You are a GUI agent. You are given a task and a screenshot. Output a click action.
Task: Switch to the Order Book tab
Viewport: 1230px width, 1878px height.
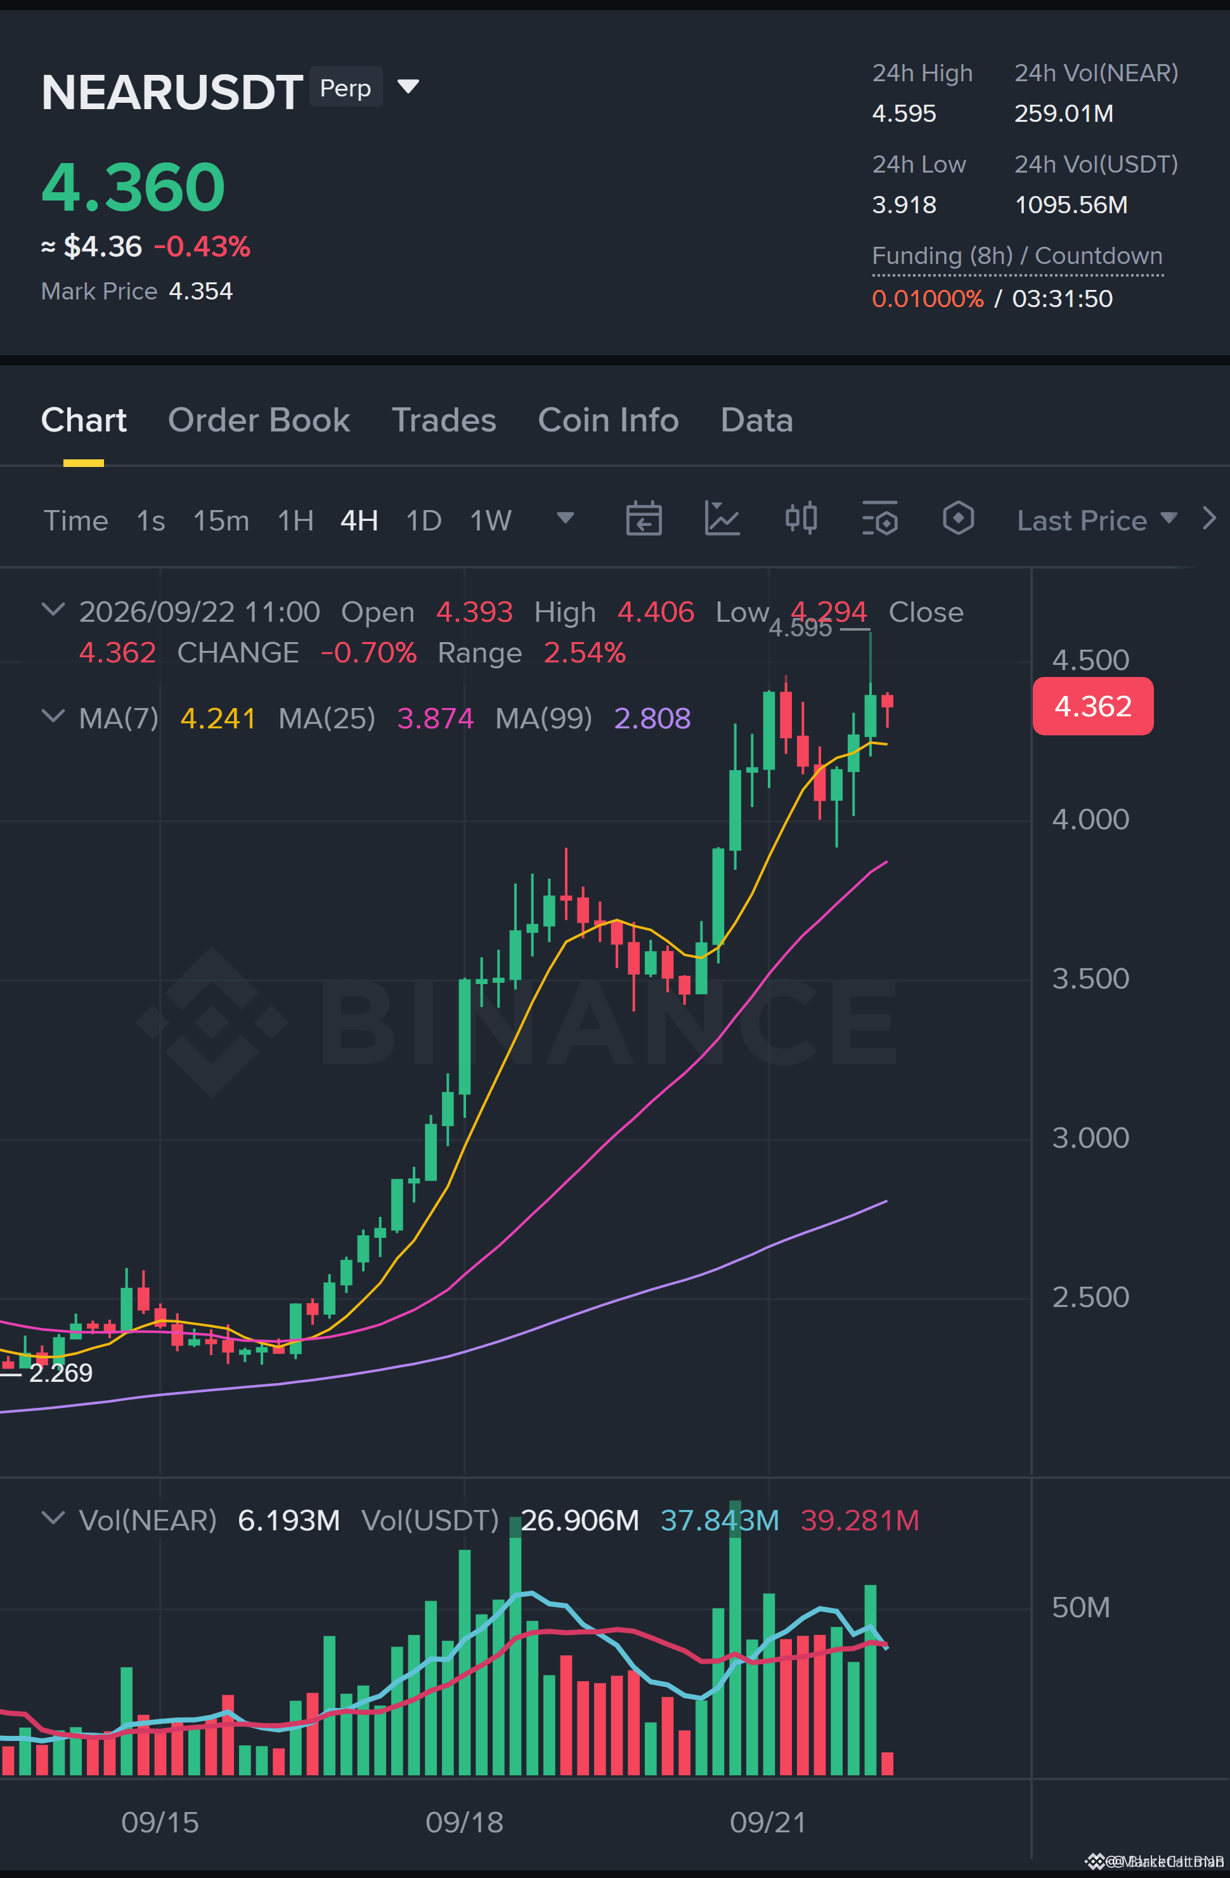coord(259,420)
